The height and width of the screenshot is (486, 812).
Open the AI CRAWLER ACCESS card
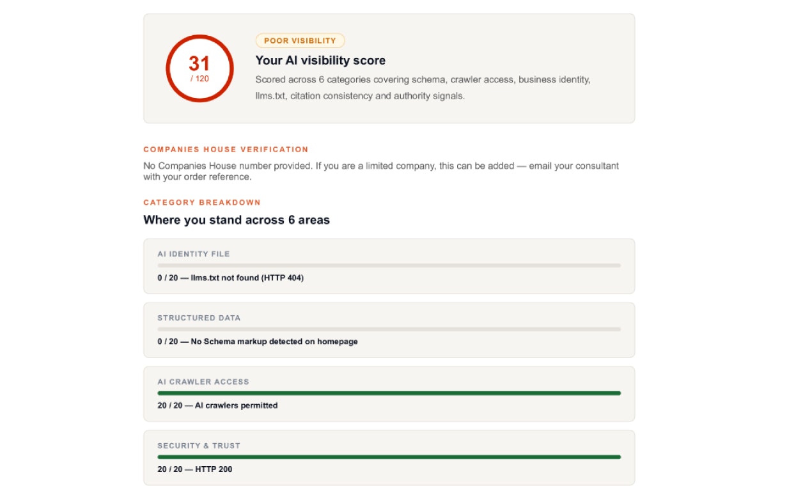(389, 394)
